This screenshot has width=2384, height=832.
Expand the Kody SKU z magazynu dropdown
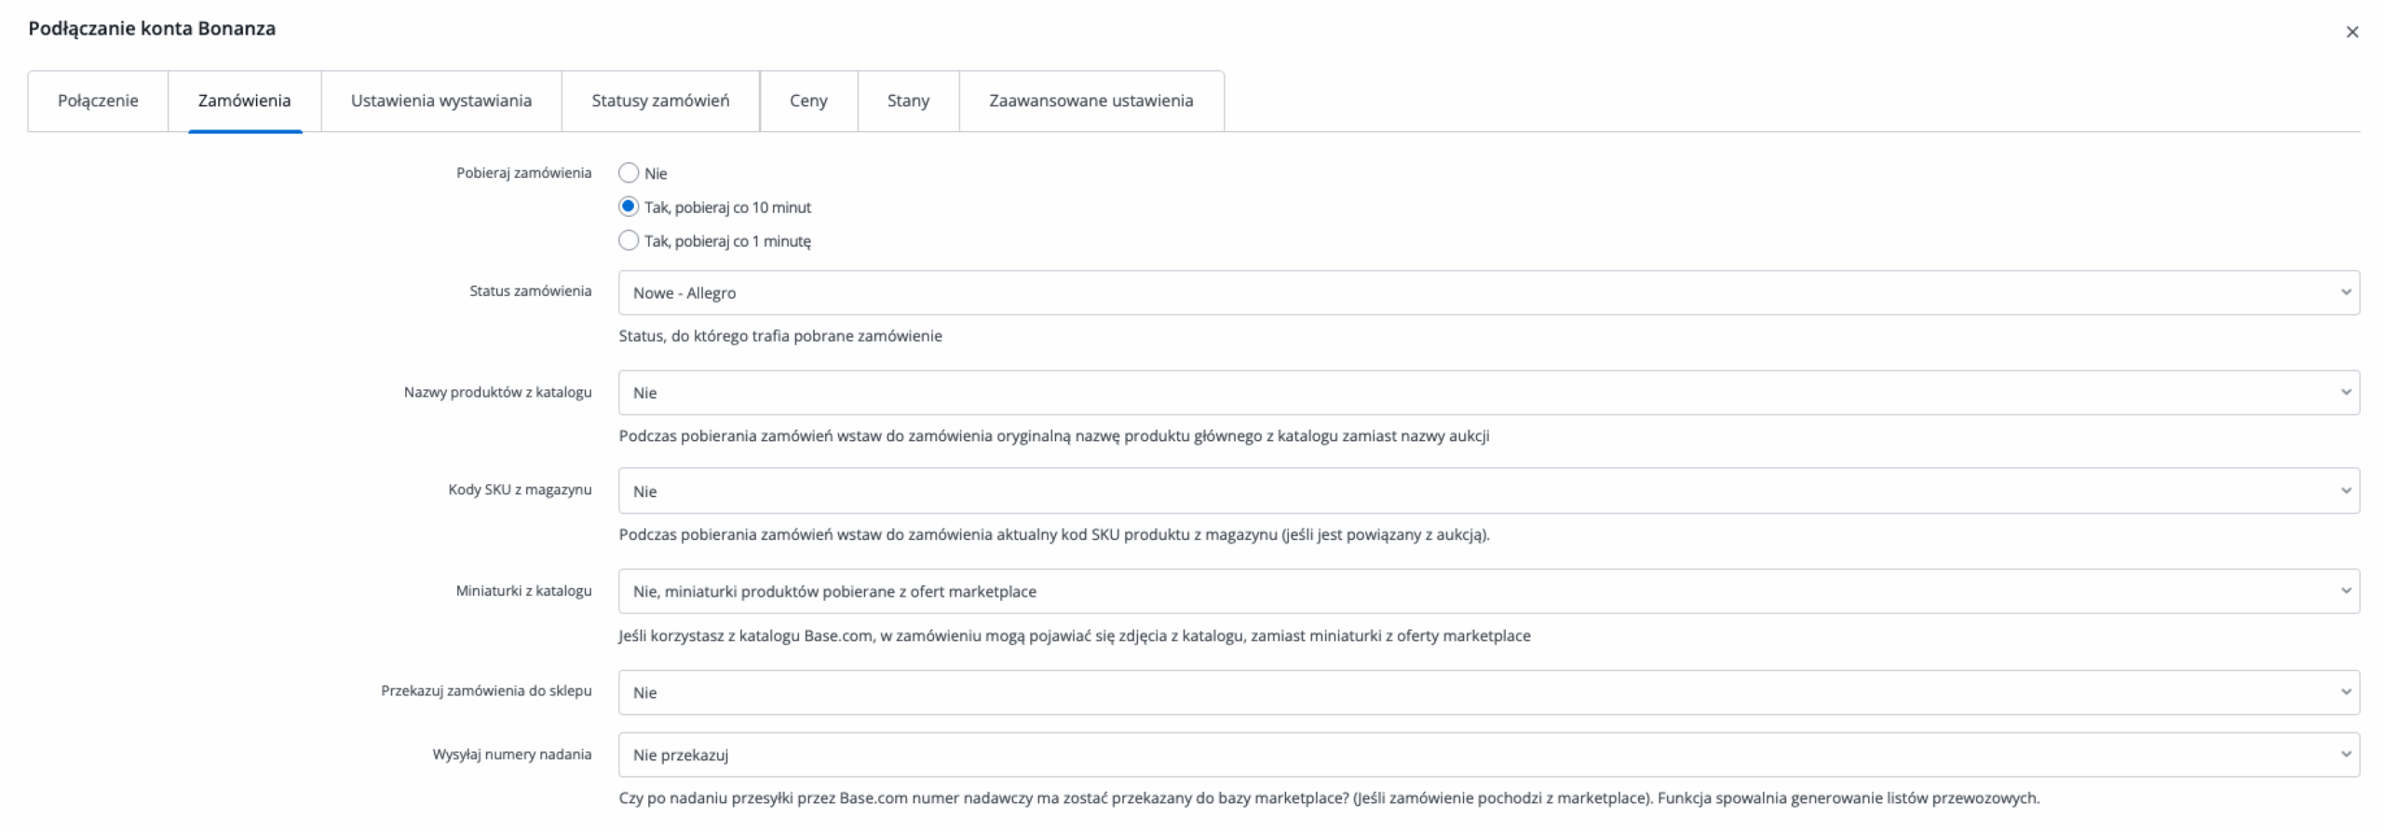coord(1488,491)
